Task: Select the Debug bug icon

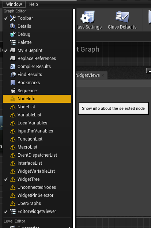Action: point(13,34)
